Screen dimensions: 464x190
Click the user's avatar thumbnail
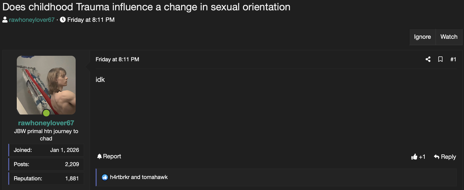[x=46, y=84]
